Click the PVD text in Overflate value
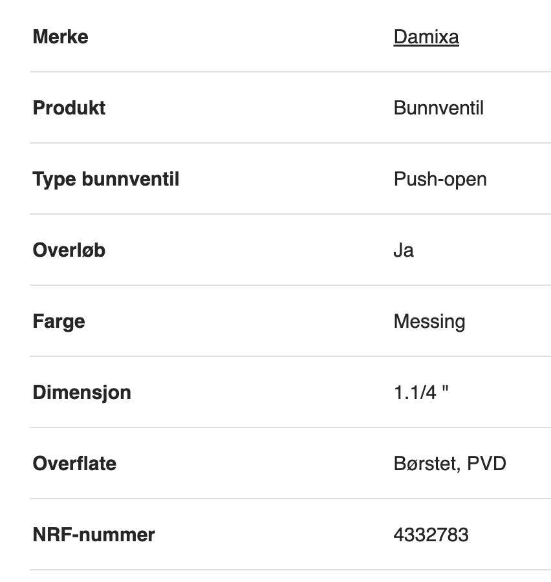 486,464
